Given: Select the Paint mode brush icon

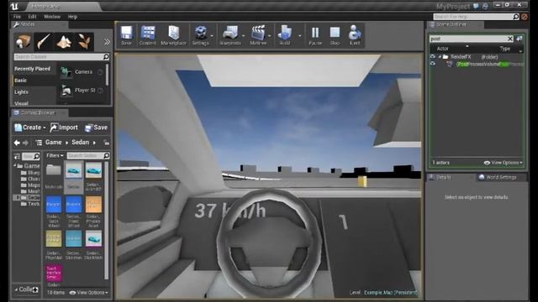Looking at the screenshot, I should tap(44, 41).
